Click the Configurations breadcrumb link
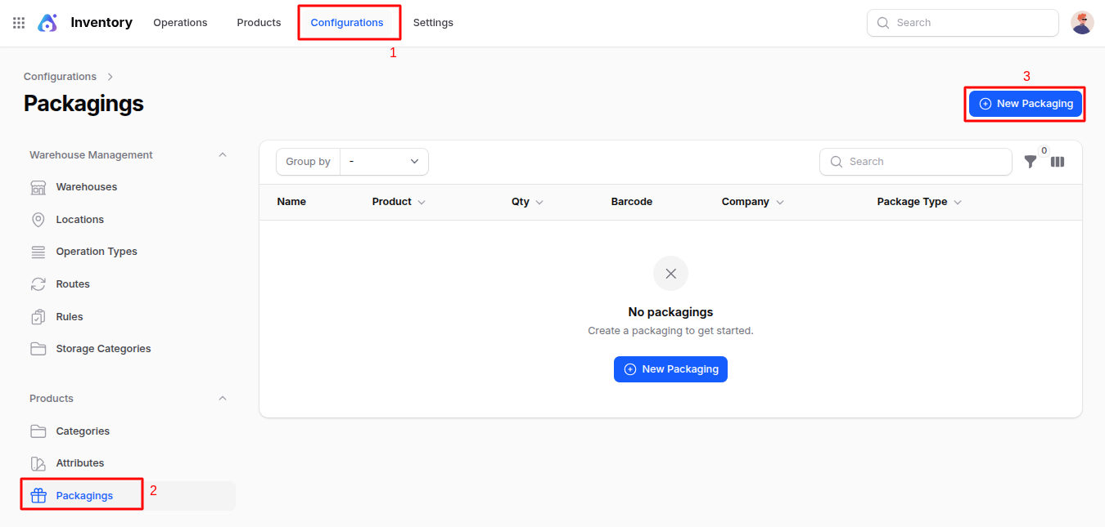Image resolution: width=1105 pixels, height=527 pixels. coord(60,77)
